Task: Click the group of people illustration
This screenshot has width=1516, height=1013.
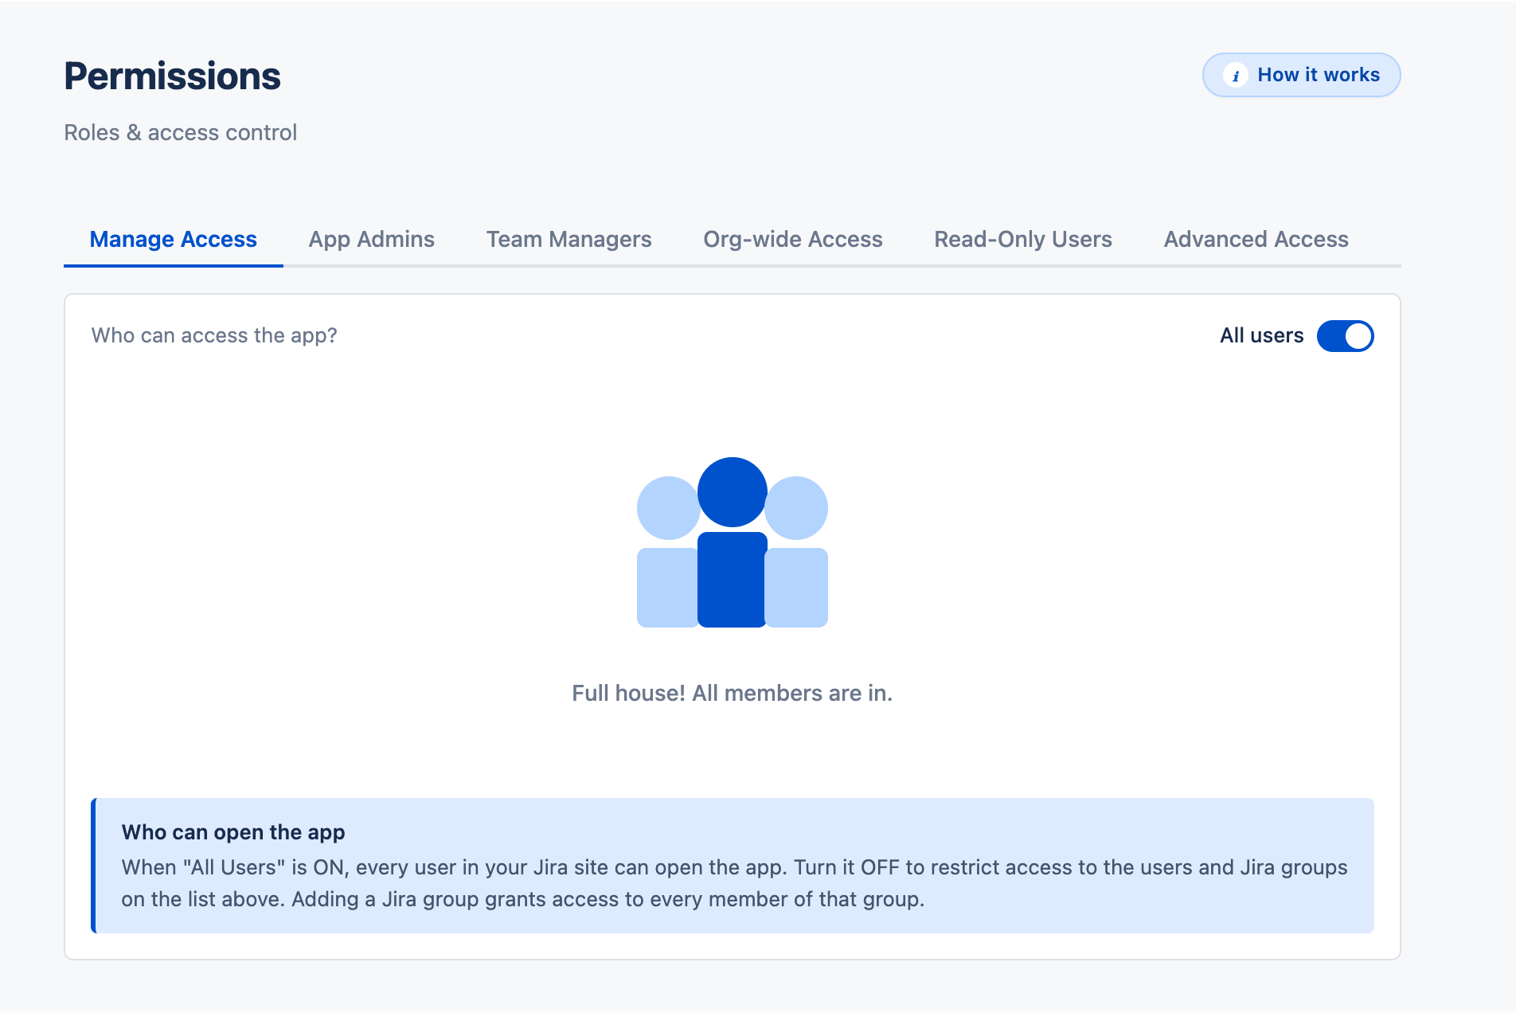Action: (733, 542)
